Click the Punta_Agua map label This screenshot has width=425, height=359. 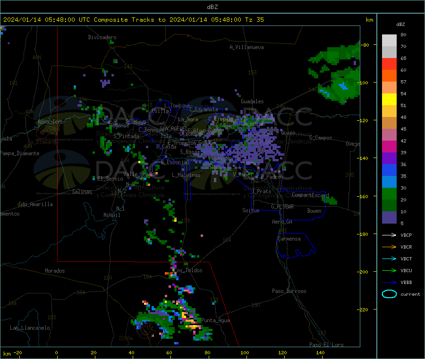click(215, 320)
